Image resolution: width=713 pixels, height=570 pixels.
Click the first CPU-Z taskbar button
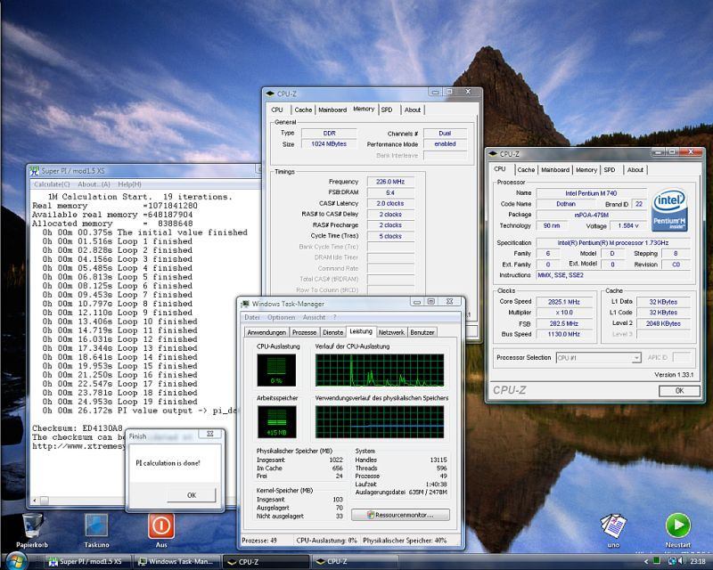coord(266,562)
